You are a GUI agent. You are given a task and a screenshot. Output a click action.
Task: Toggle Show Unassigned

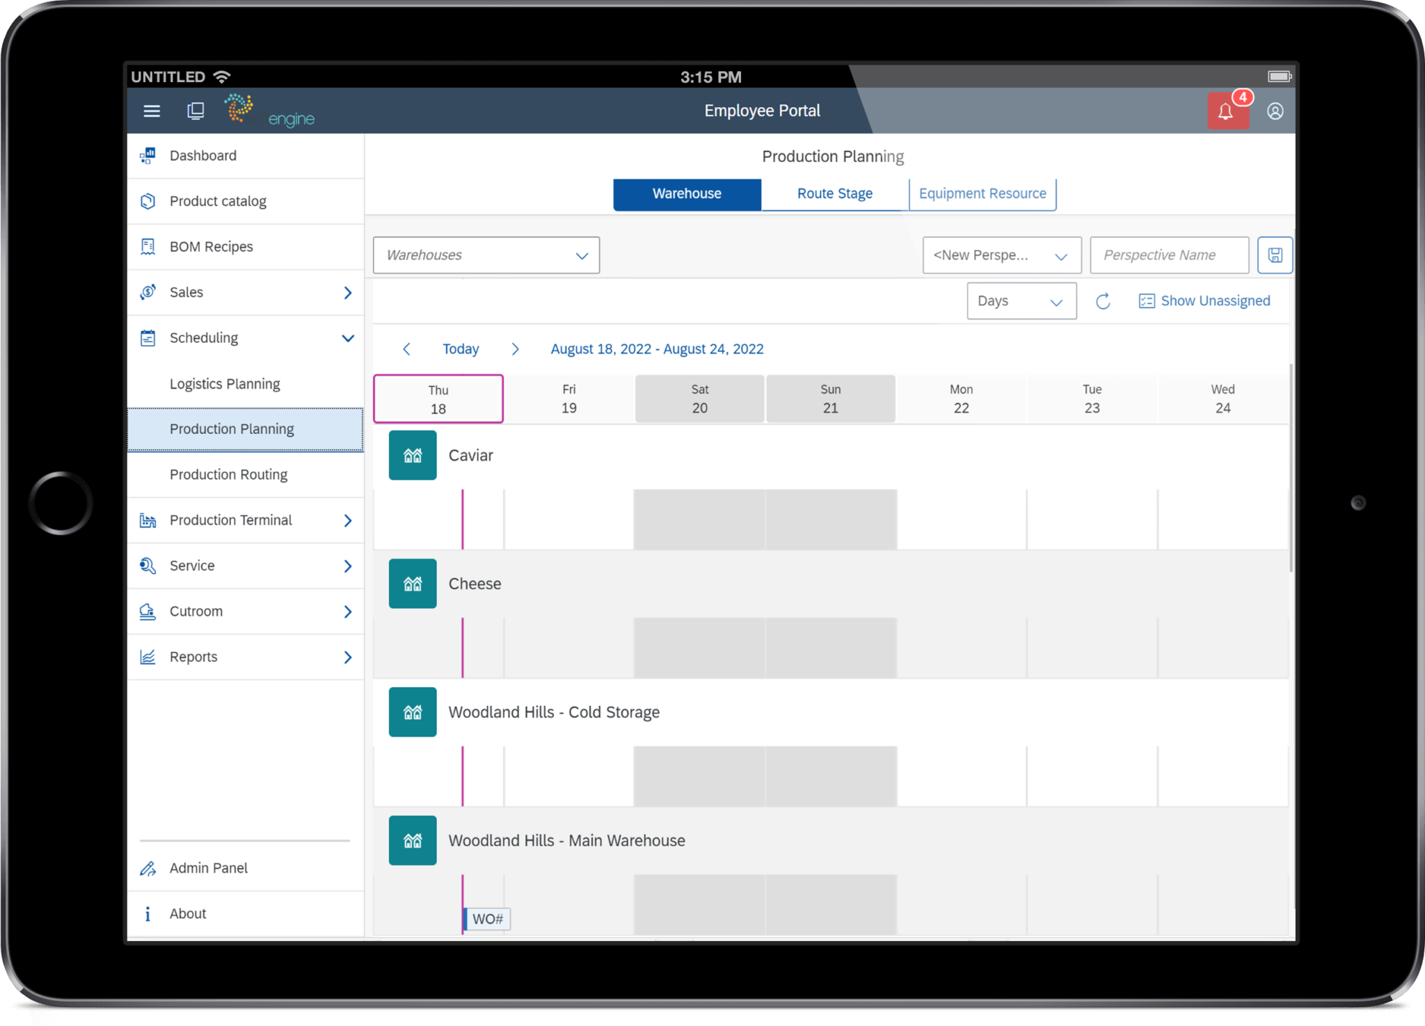coord(1203,300)
